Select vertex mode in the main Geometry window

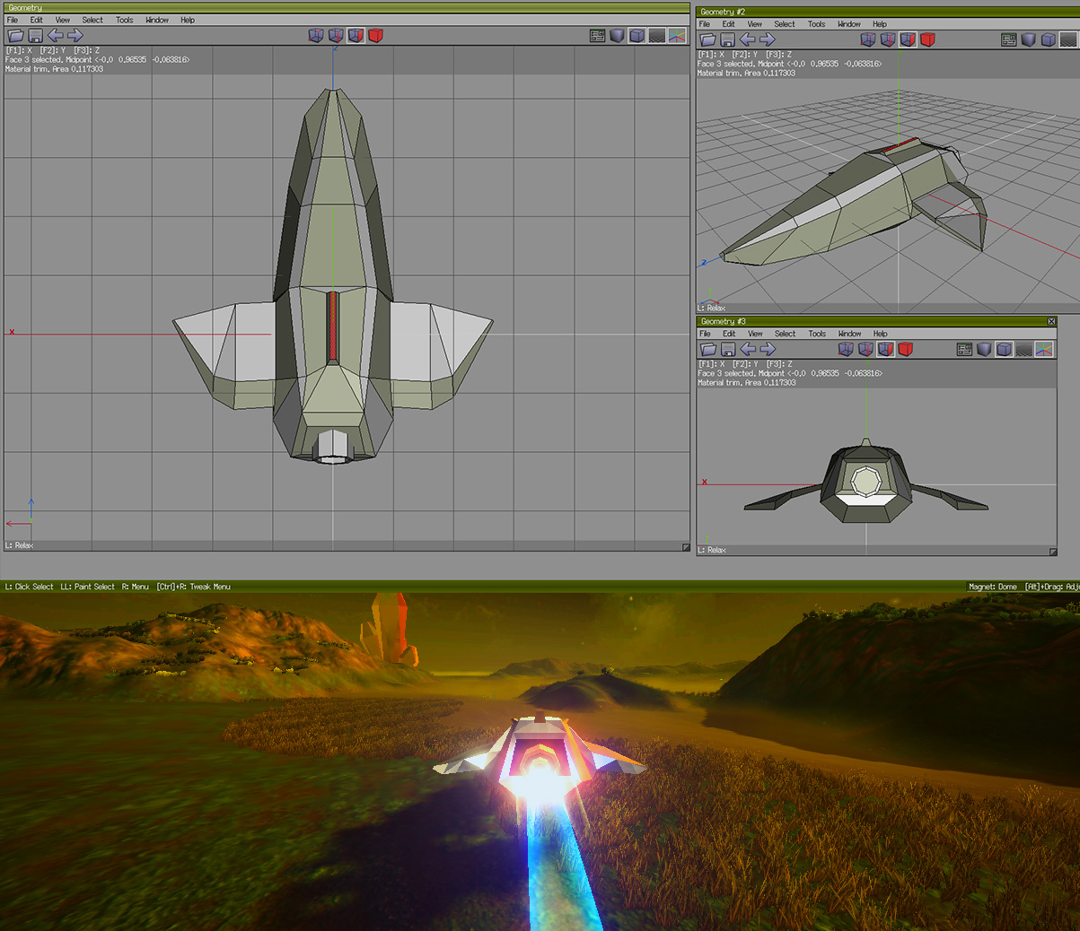(x=316, y=36)
